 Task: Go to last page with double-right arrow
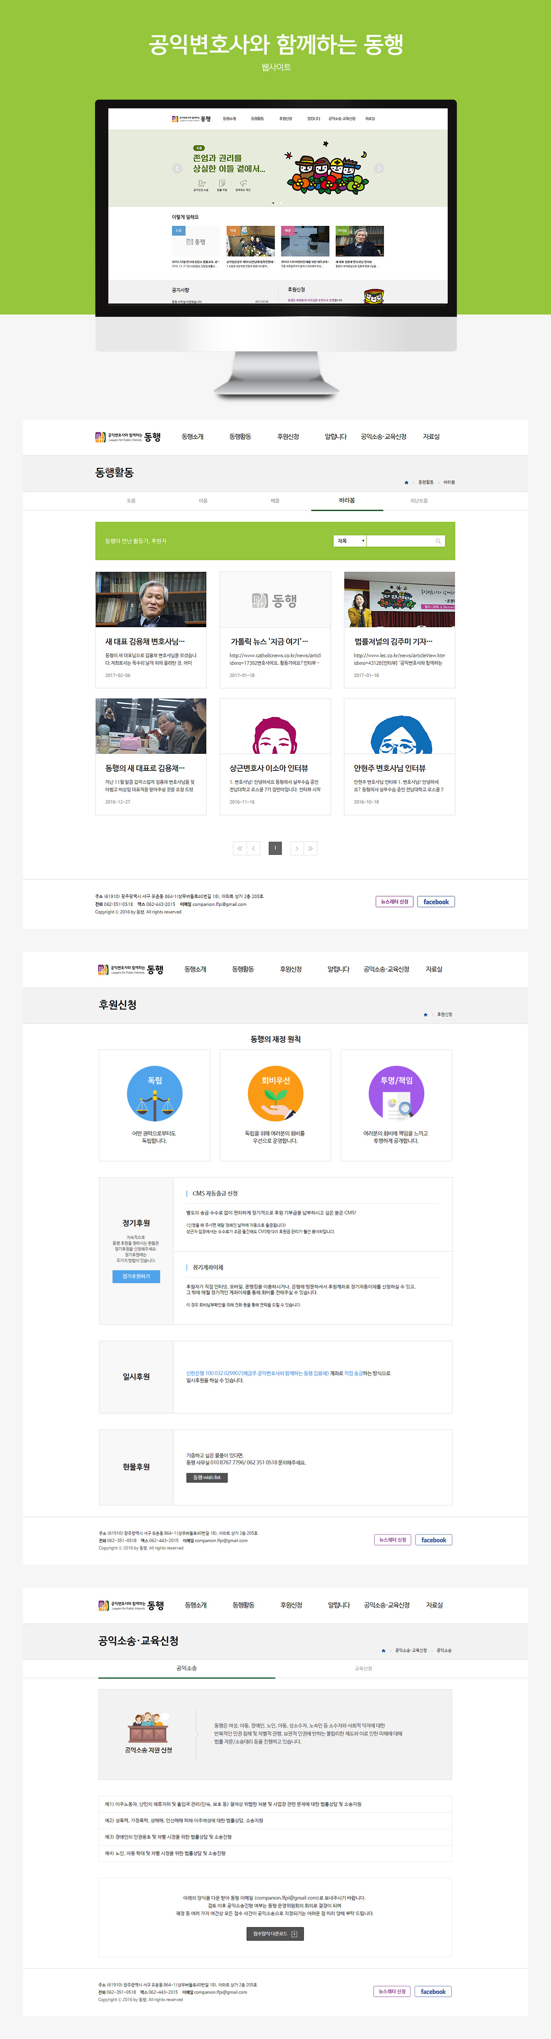[x=311, y=848]
